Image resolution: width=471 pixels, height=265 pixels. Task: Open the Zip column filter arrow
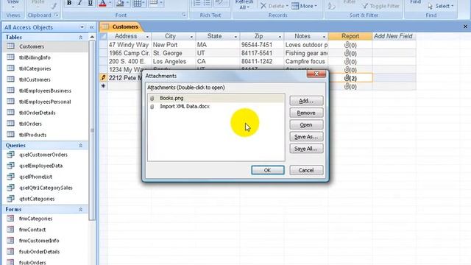coord(280,37)
